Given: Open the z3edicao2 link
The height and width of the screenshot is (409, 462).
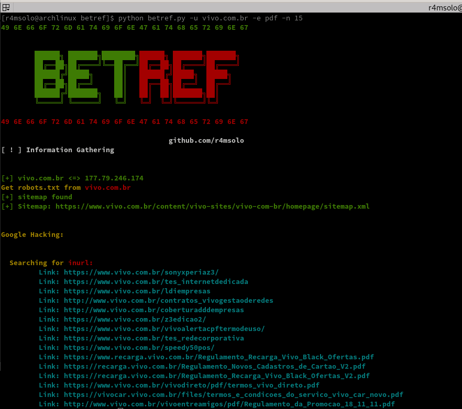Looking at the screenshot, I should click(135, 320).
